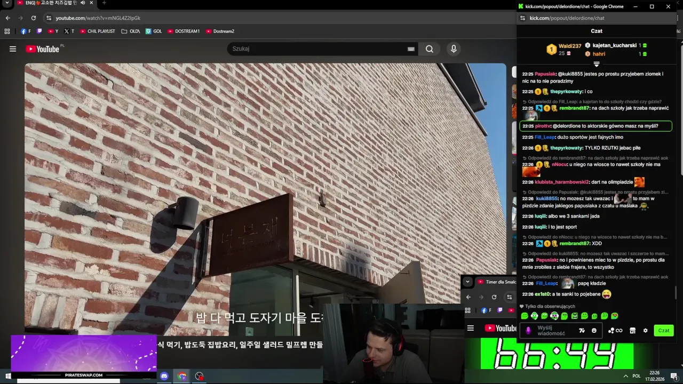The width and height of the screenshot is (683, 384).
Task: Open the CHIL PLAYLIST bookmark
Action: (x=98, y=31)
